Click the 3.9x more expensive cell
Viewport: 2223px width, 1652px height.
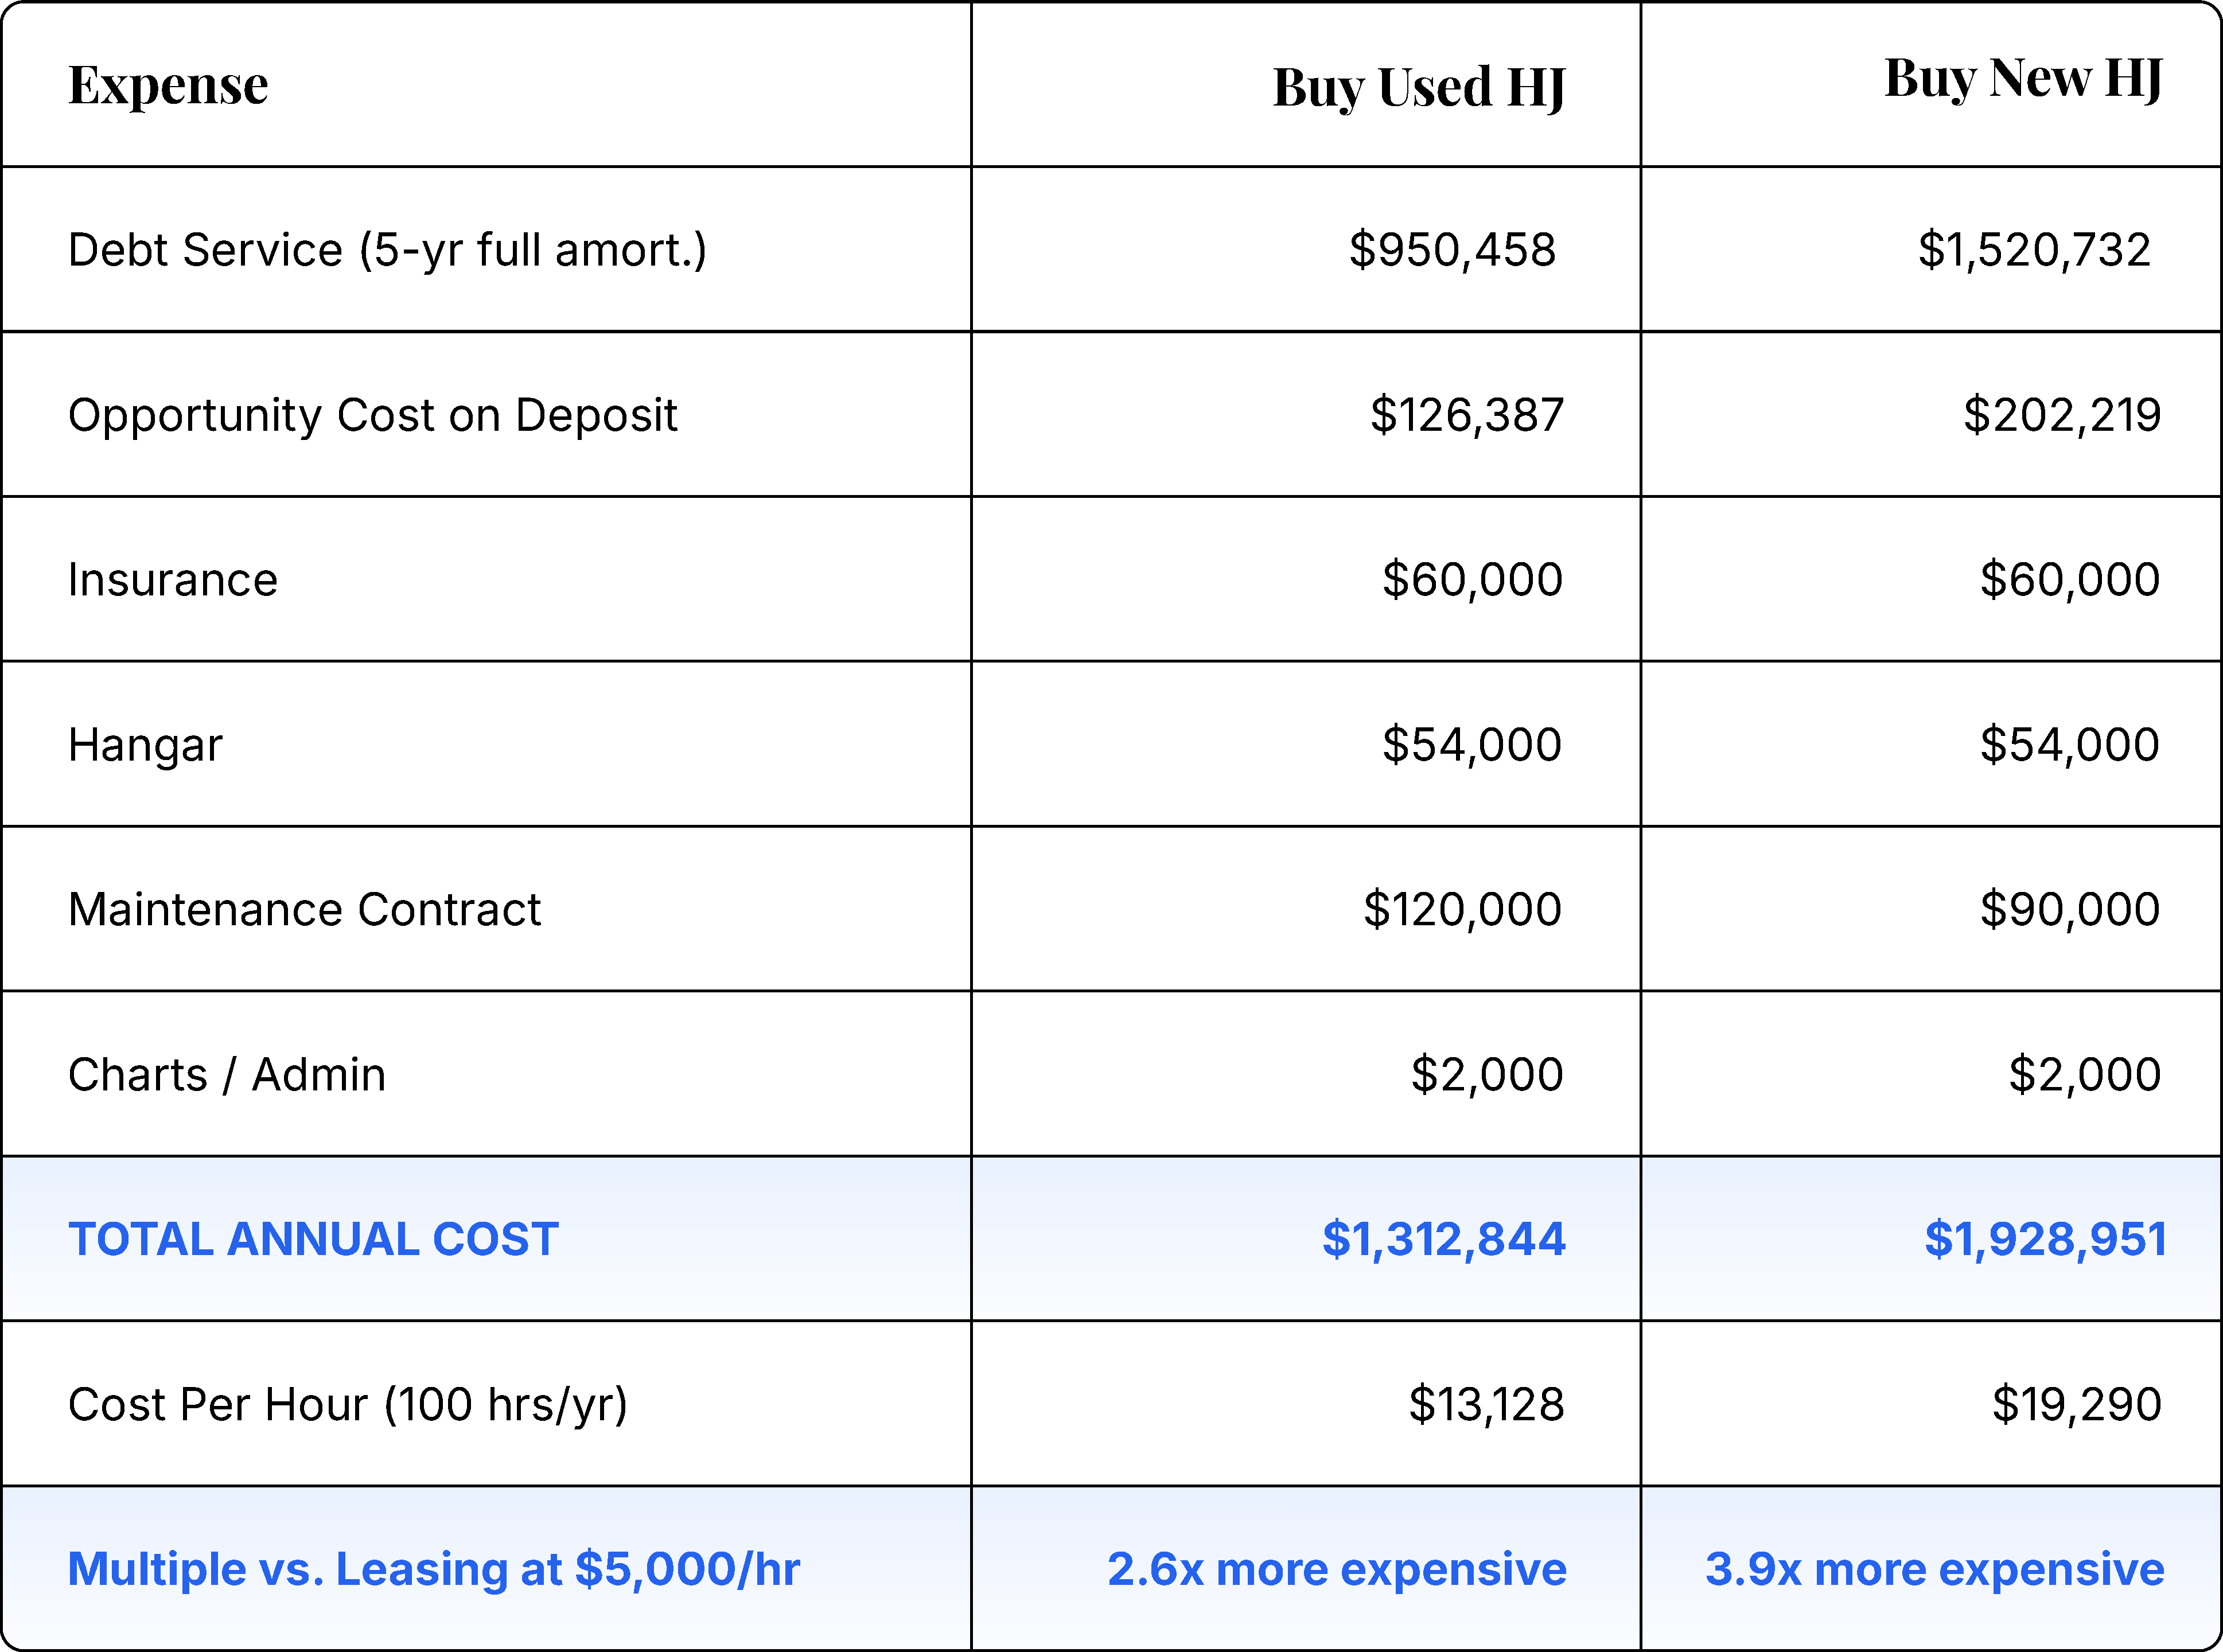1934,1570
